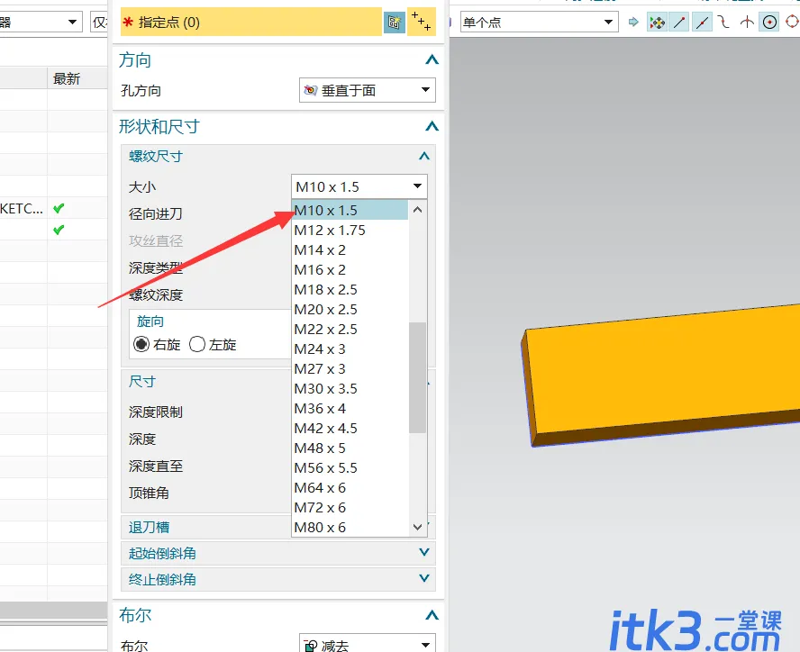
Task: Click the 径向进刀 label
Action: (155, 213)
